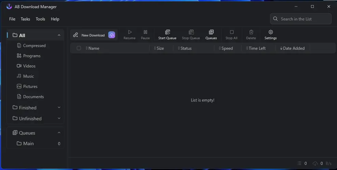Sort list by Status column
Viewport: 337px width, 170px height.
(185, 48)
